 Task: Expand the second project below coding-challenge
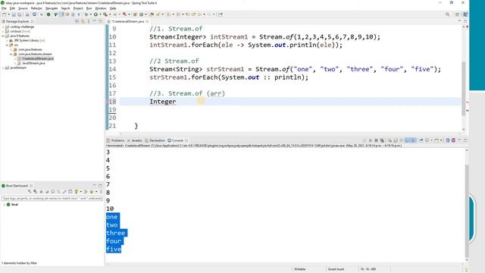click(3, 32)
